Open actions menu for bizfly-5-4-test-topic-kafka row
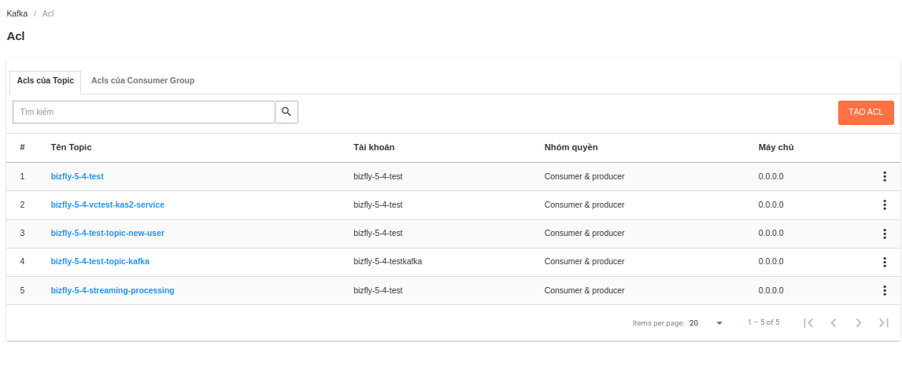902x383 pixels. [x=884, y=262]
